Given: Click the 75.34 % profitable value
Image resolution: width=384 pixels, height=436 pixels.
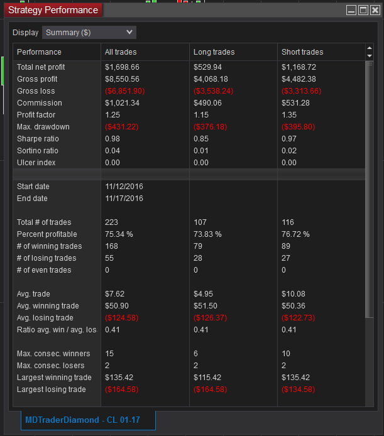Looking at the screenshot, I should pos(119,234).
